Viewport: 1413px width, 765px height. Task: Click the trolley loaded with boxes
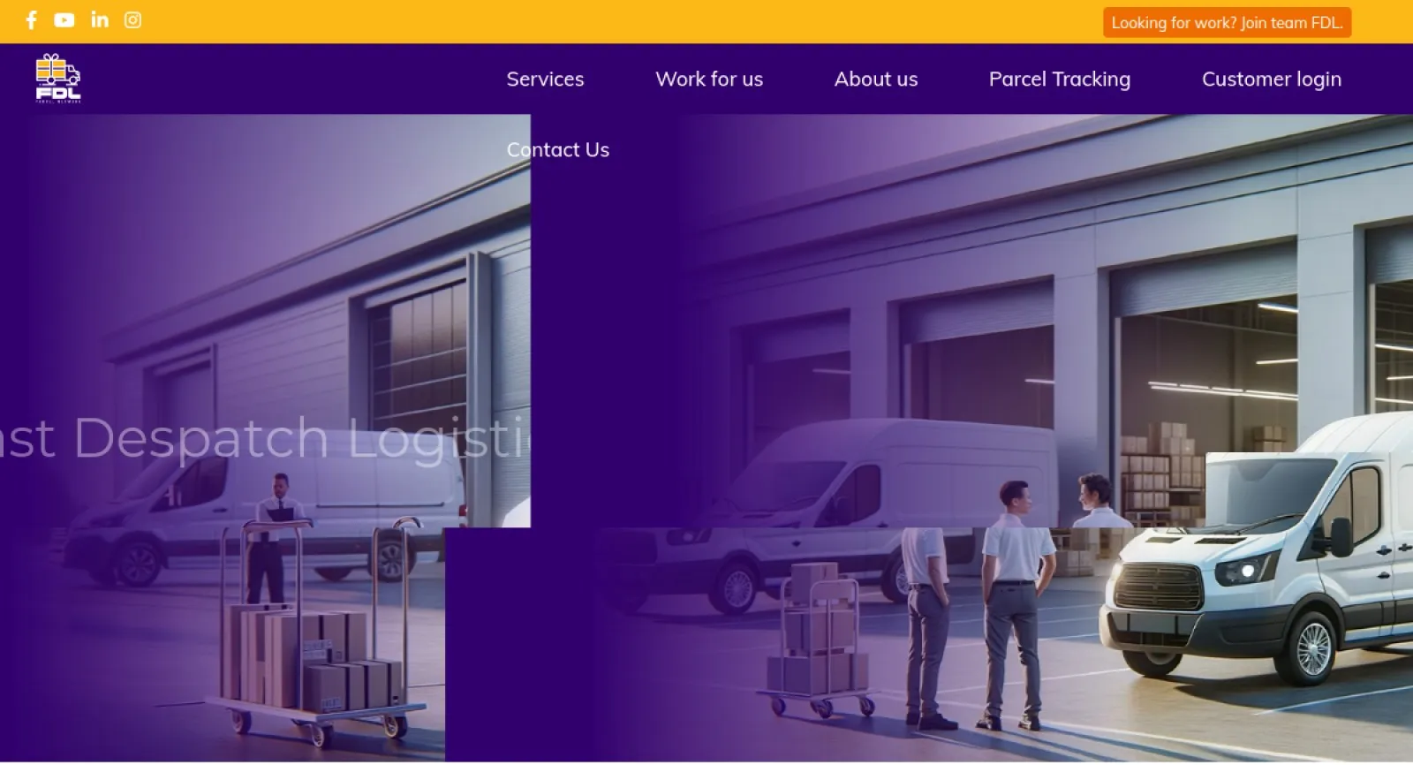(316, 632)
